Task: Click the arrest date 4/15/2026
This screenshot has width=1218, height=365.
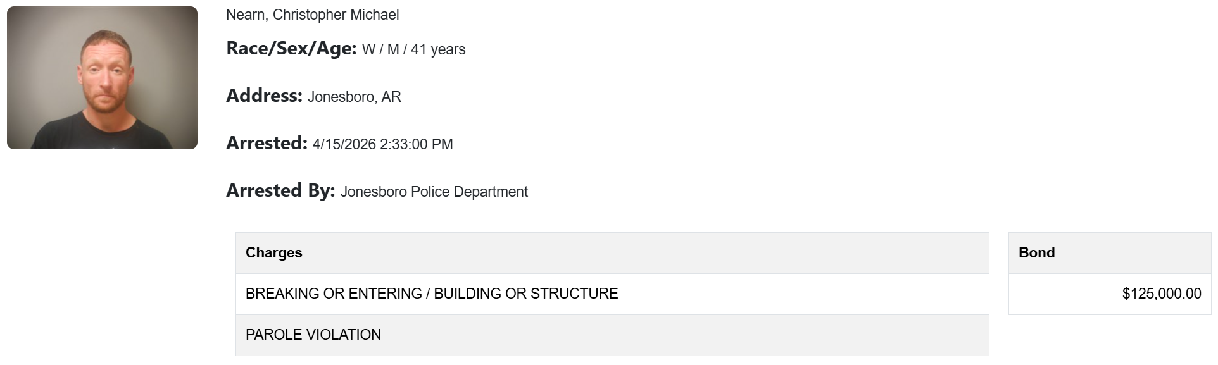Action: 344,144
